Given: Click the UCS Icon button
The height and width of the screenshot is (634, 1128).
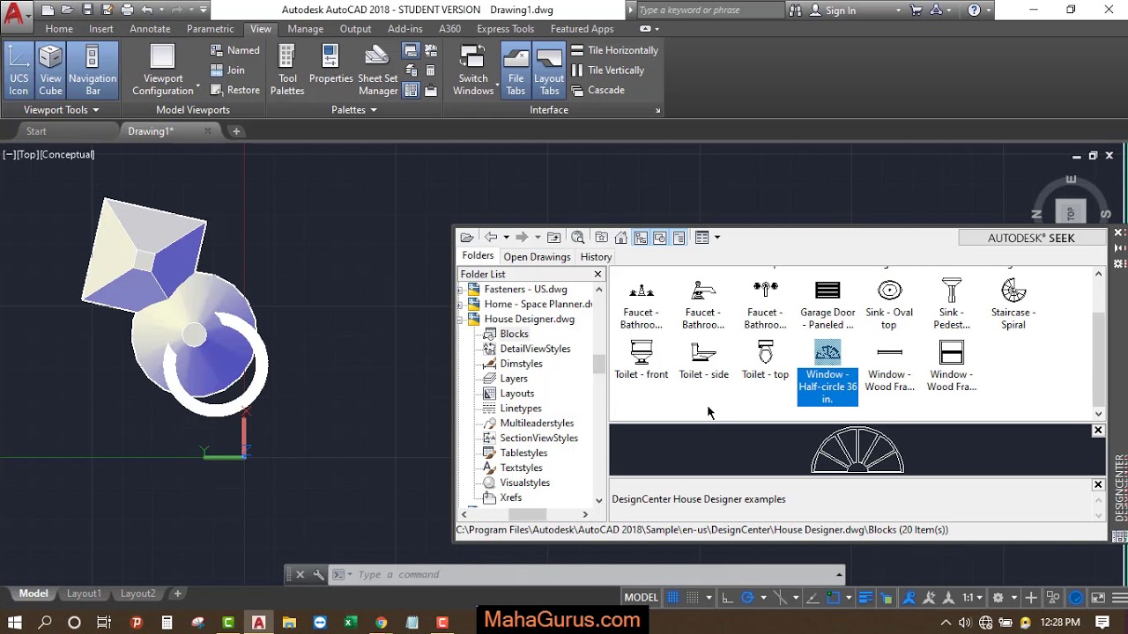Looking at the screenshot, I should click(19, 70).
